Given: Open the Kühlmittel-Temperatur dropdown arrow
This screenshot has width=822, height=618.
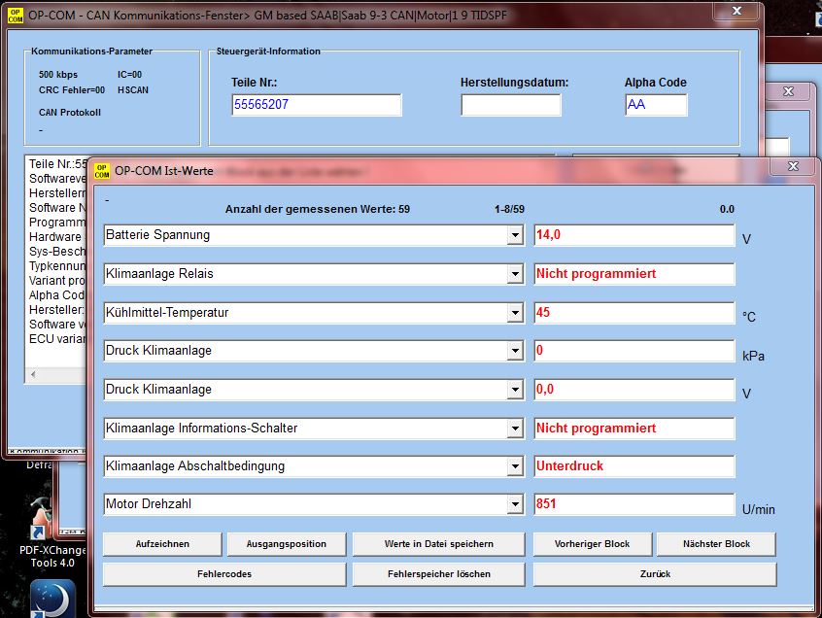Looking at the screenshot, I should (x=515, y=313).
